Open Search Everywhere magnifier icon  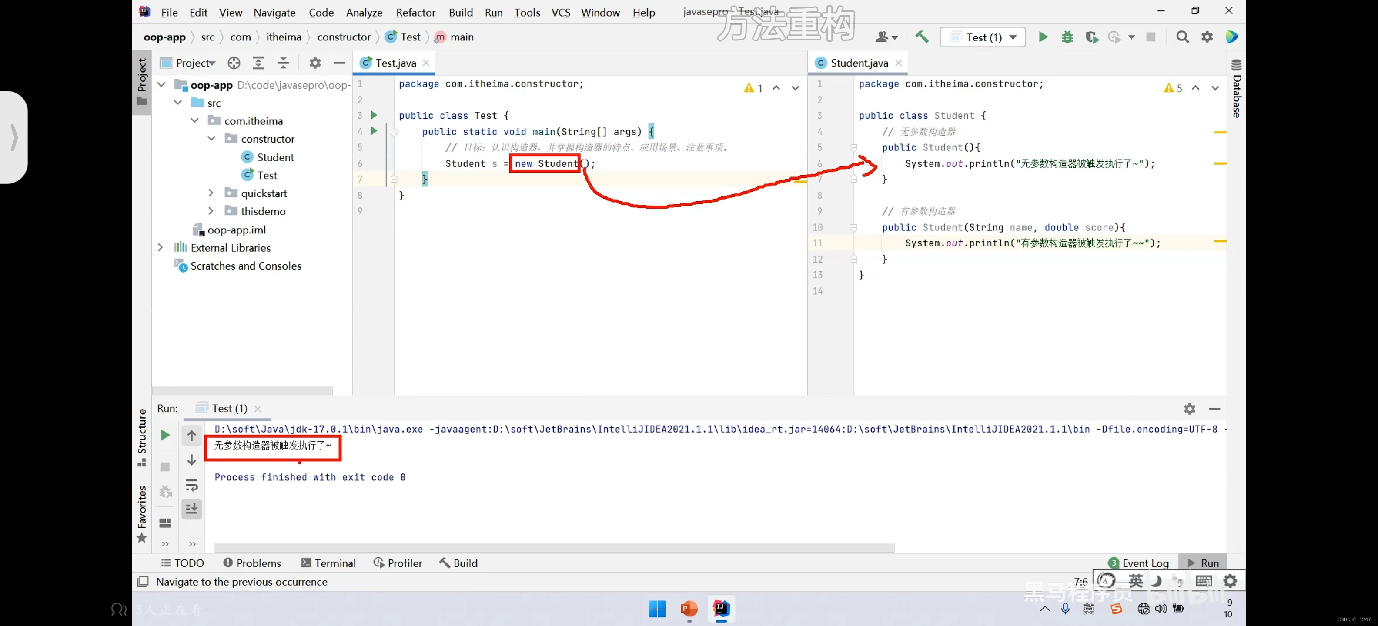1182,37
